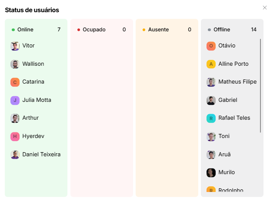Click Murilo's dark profile photo
270x202 pixels.
[x=211, y=172]
